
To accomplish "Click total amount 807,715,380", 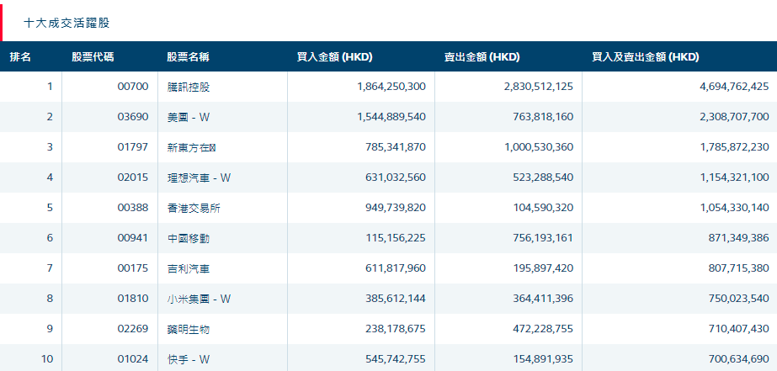I will coord(741,268).
